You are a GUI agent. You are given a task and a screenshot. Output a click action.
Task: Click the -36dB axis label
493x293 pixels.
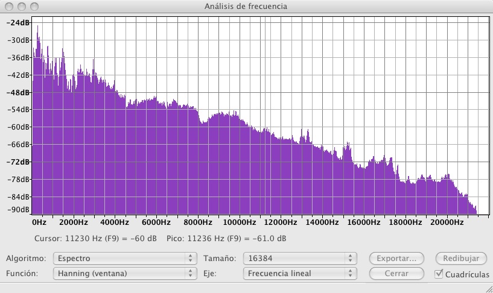19,58
